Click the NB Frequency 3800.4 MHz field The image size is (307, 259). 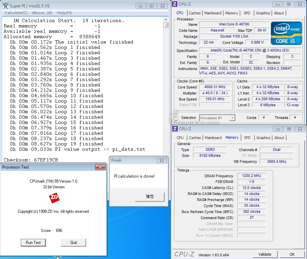point(277,161)
